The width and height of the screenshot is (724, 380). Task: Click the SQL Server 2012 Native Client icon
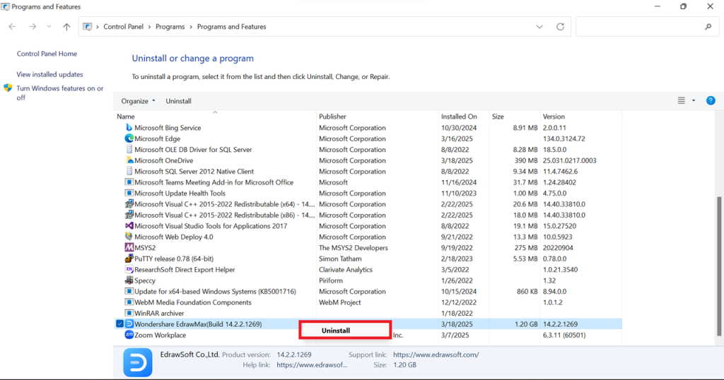(x=129, y=171)
